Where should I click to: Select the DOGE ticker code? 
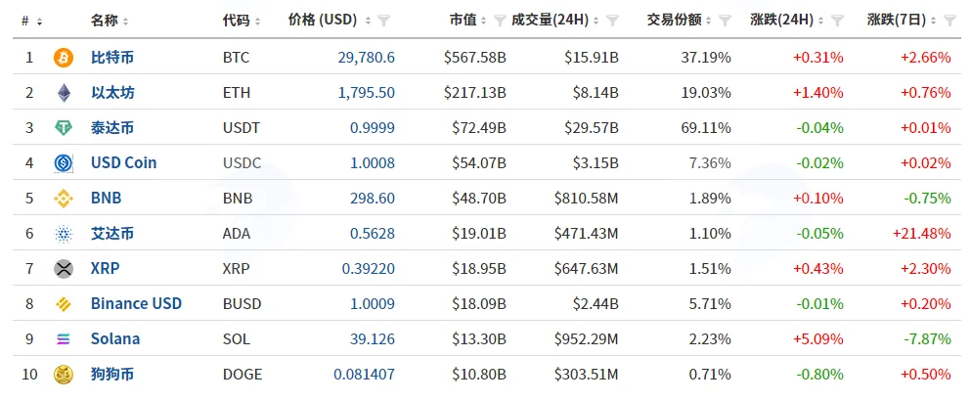point(242,375)
